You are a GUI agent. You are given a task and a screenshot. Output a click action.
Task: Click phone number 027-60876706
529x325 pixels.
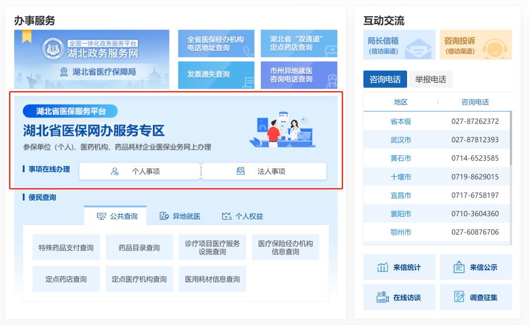475,232
